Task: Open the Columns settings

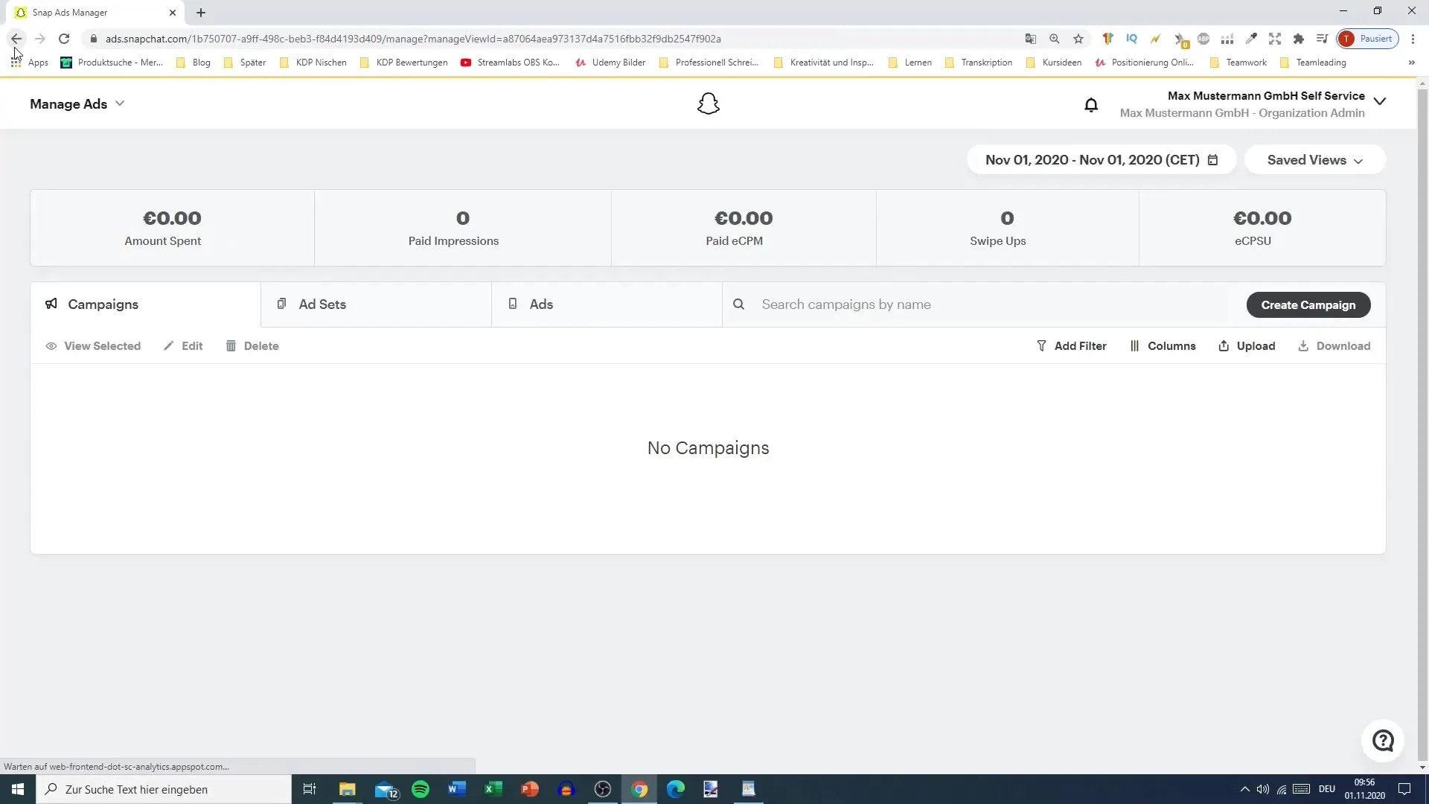Action: point(1163,346)
